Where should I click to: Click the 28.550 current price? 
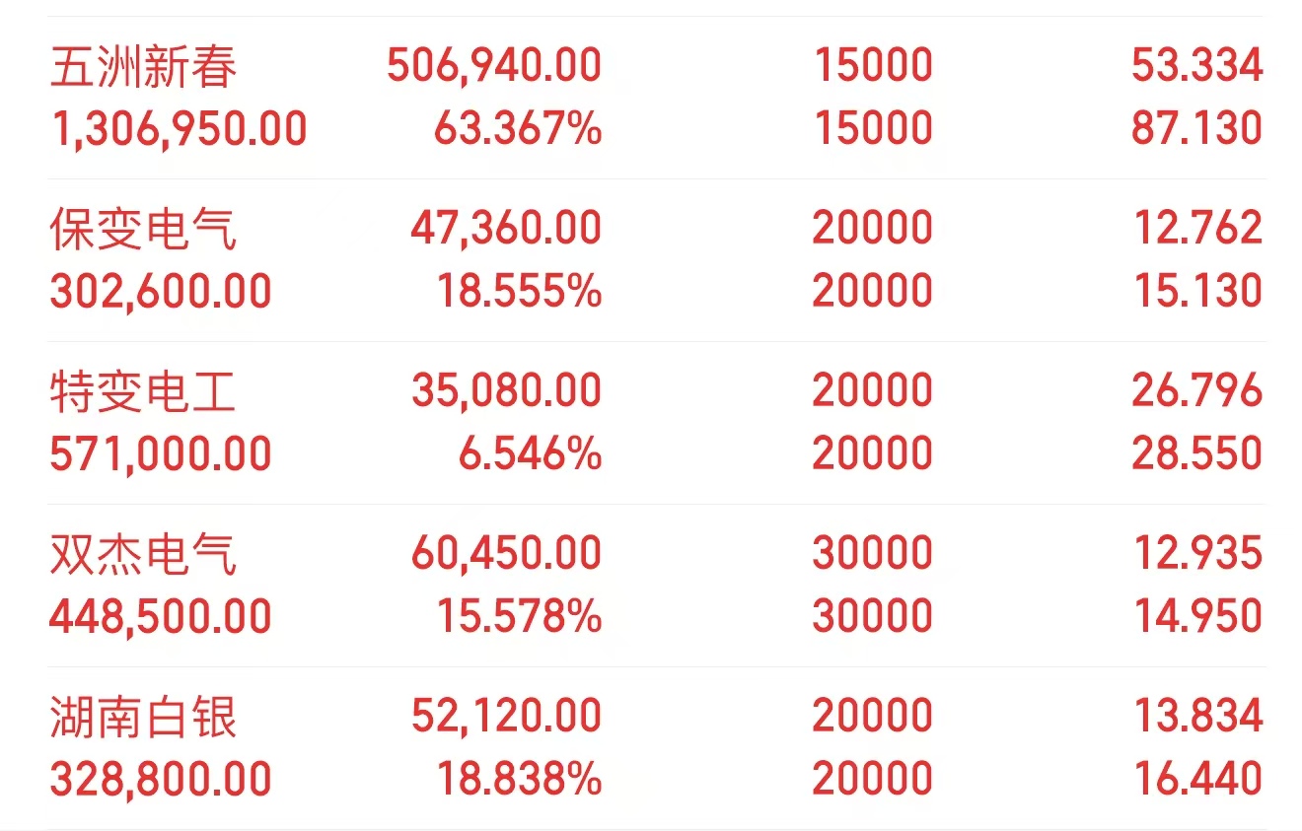tap(1197, 454)
